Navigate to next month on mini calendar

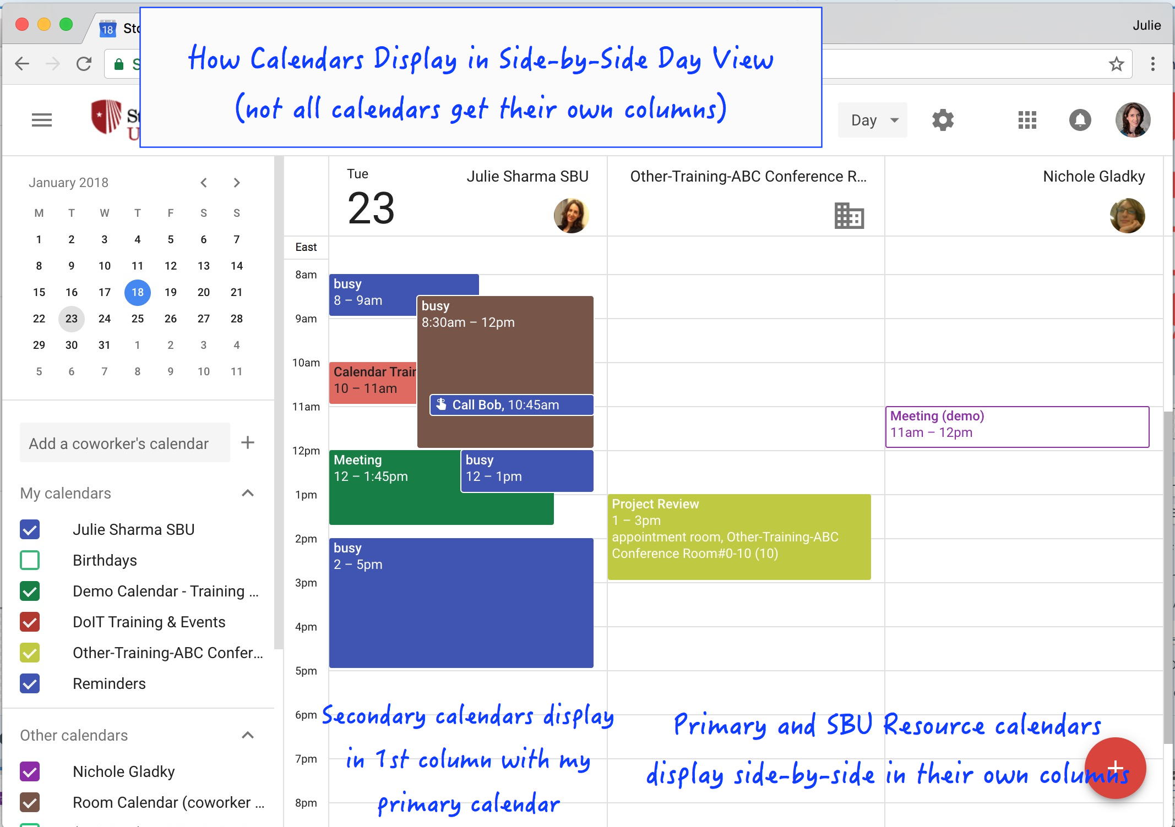pos(237,183)
